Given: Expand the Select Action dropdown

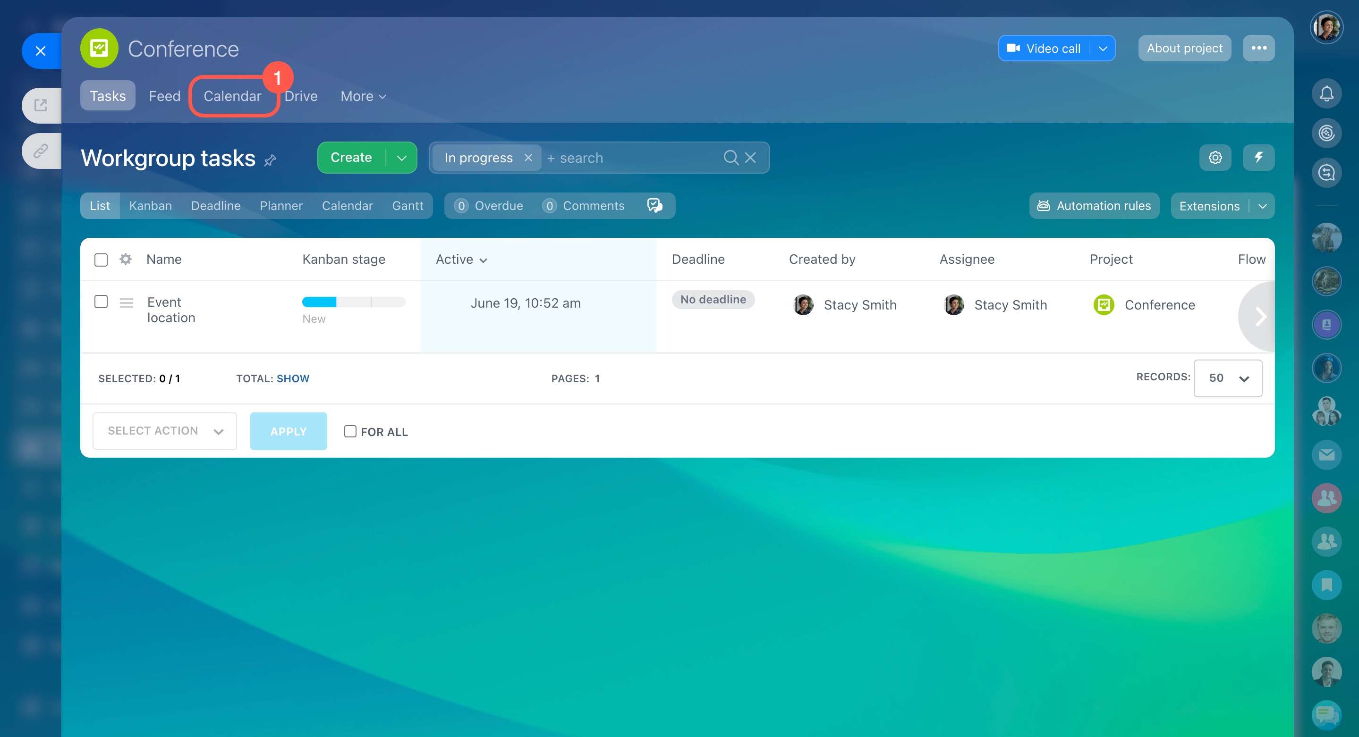Looking at the screenshot, I should pyautogui.click(x=164, y=431).
